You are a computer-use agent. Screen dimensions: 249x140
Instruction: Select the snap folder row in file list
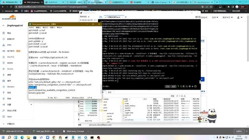point(161,103)
